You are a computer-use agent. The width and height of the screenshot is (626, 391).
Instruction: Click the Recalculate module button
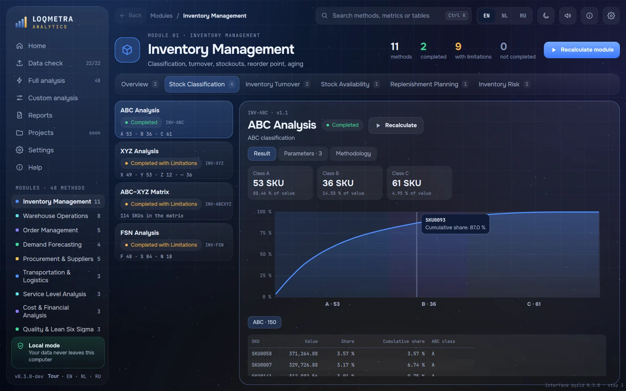click(582, 50)
